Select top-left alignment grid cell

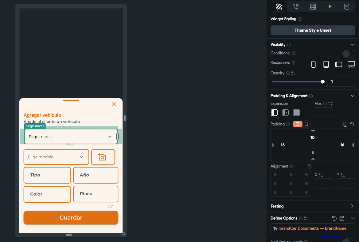(275, 174)
